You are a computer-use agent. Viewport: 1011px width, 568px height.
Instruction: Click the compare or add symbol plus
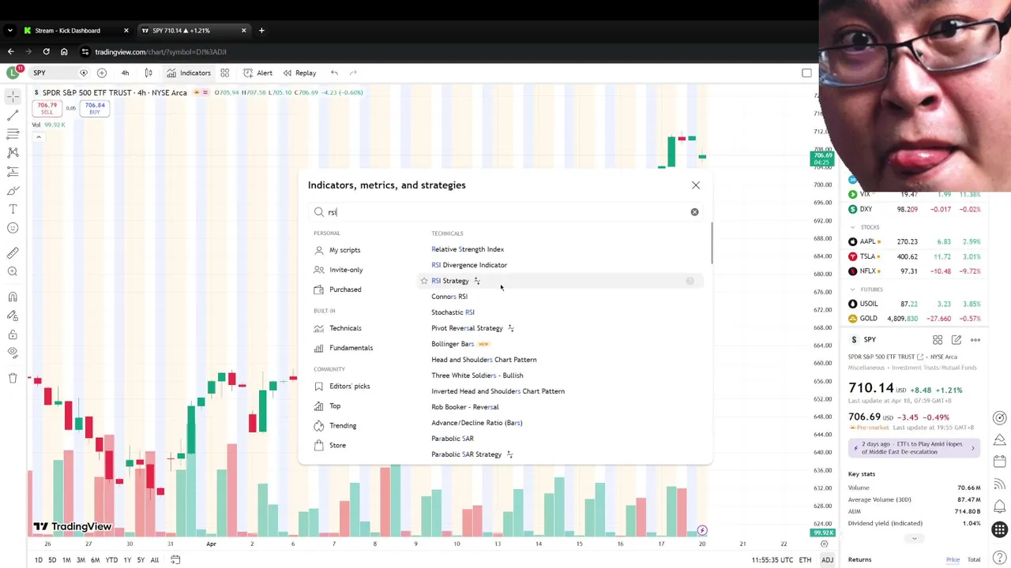point(102,73)
